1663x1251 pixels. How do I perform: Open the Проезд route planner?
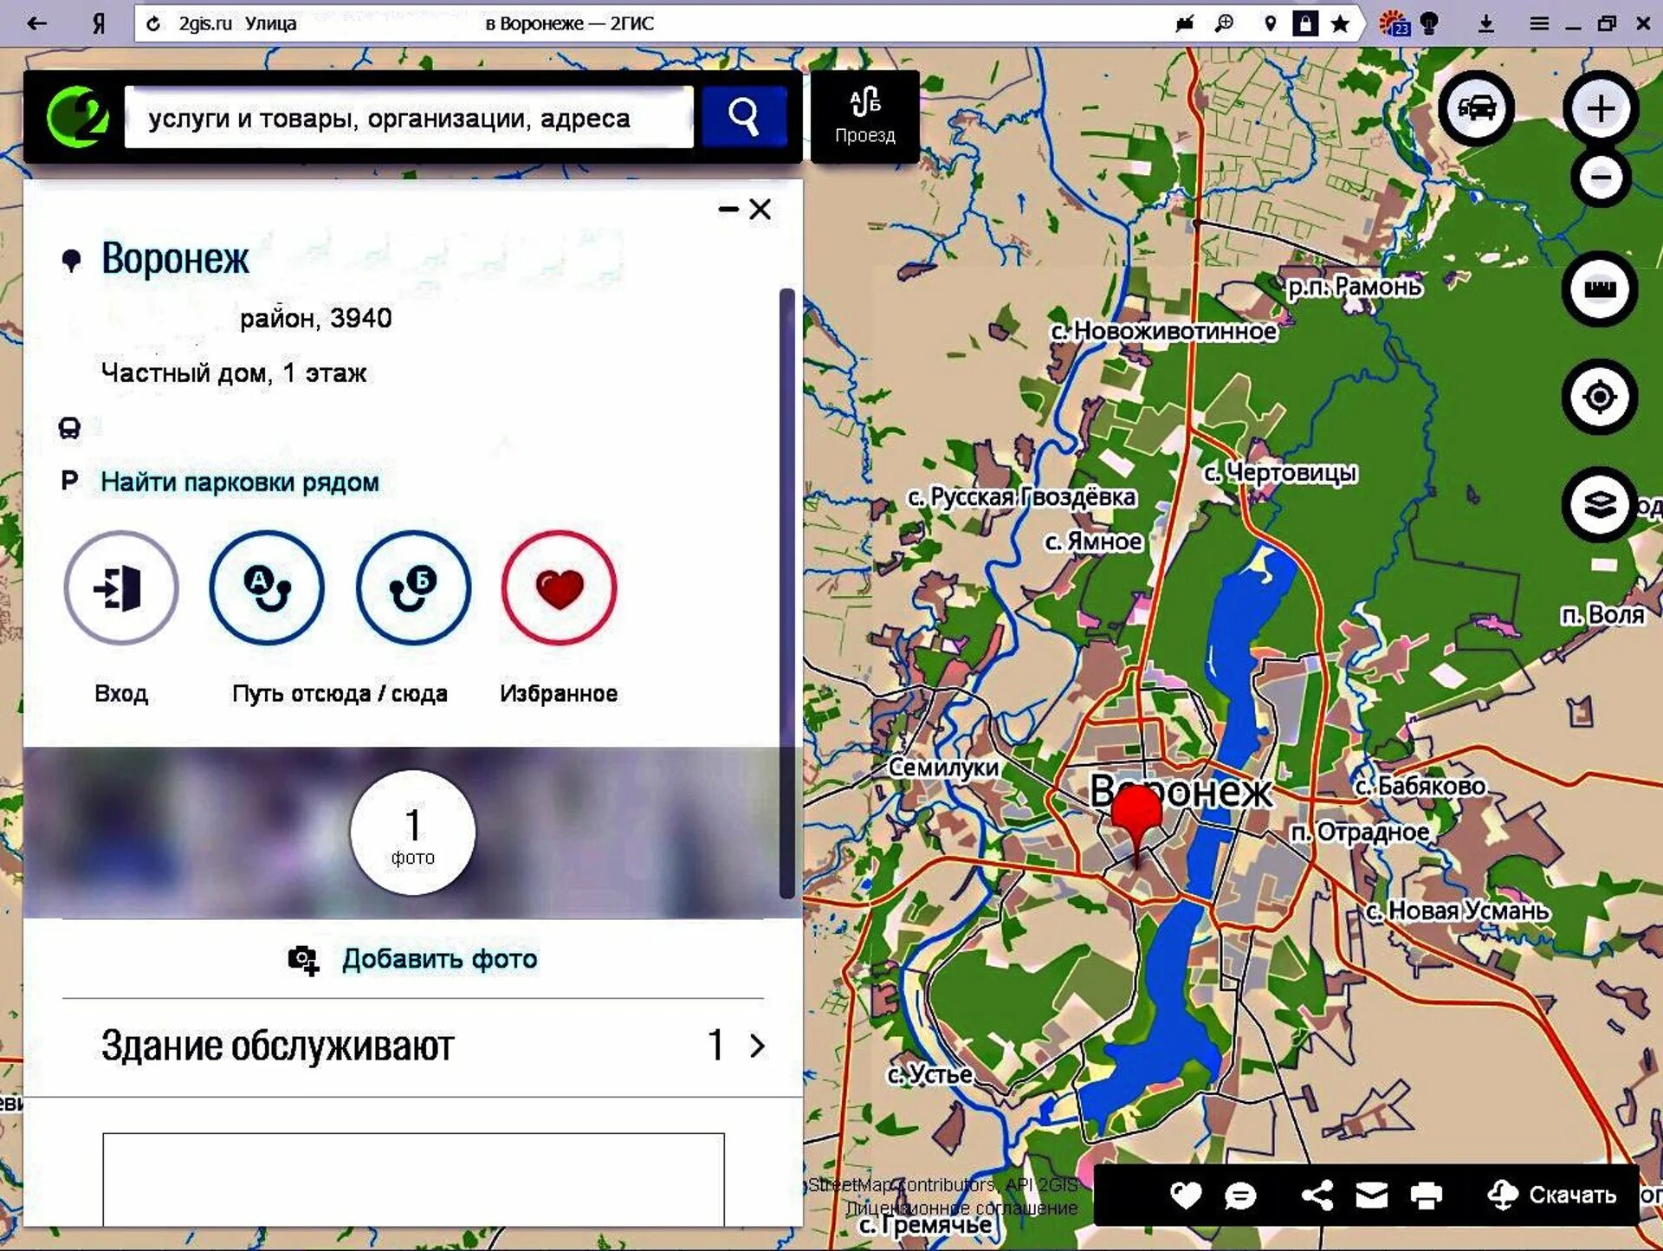[x=864, y=117]
